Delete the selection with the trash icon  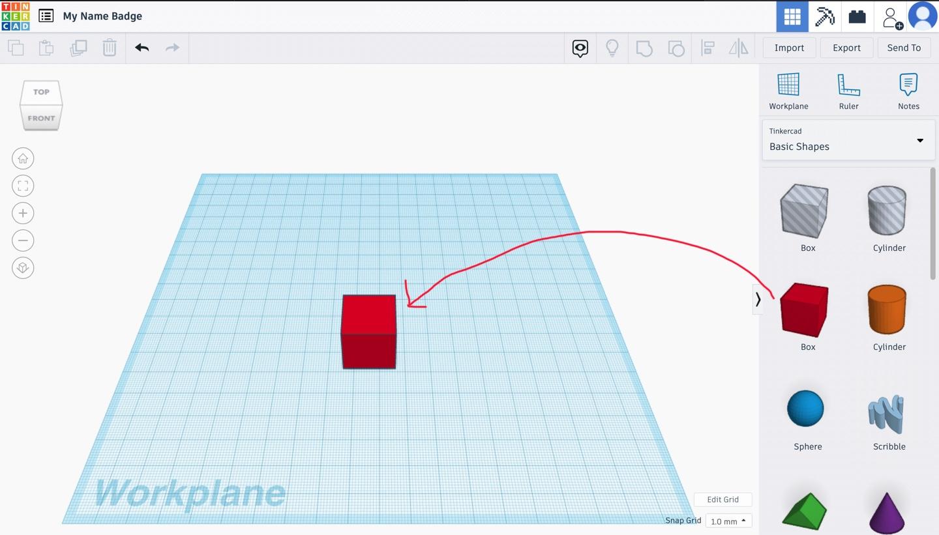click(110, 47)
